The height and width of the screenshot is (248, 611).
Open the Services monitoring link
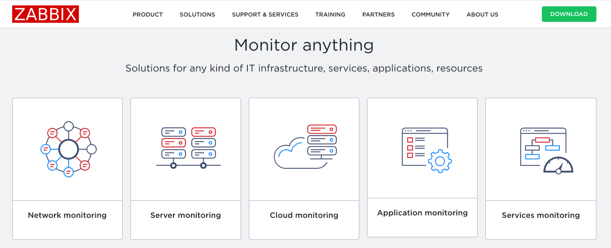[540, 215]
